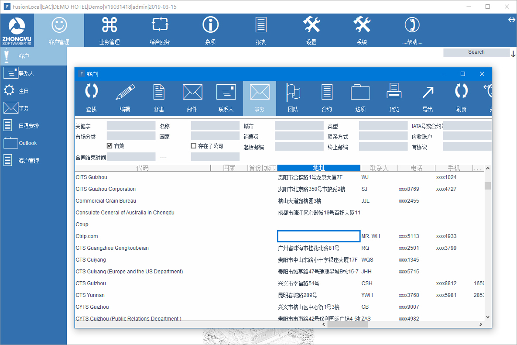Select the Ctrip.com customer row
517x345 pixels.
pos(87,236)
